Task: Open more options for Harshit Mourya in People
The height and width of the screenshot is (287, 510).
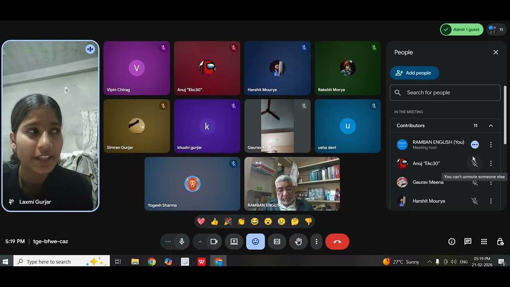Action: tap(491, 201)
